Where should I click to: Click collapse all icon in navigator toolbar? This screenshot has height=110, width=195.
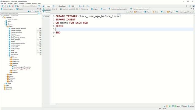36,11
